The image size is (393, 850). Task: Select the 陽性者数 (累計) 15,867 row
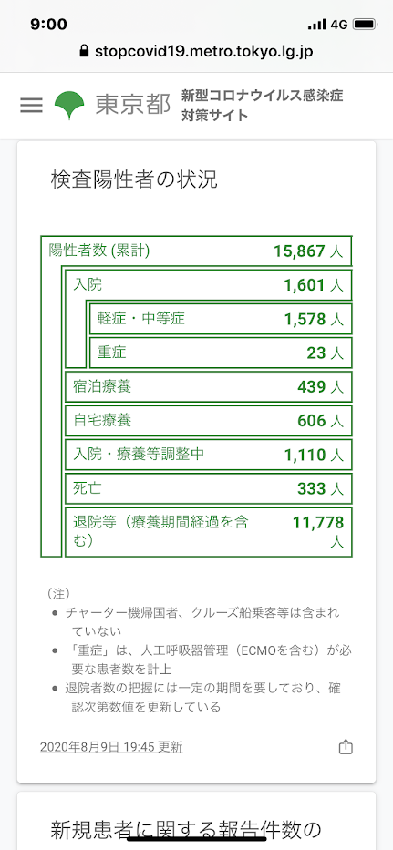tap(197, 251)
